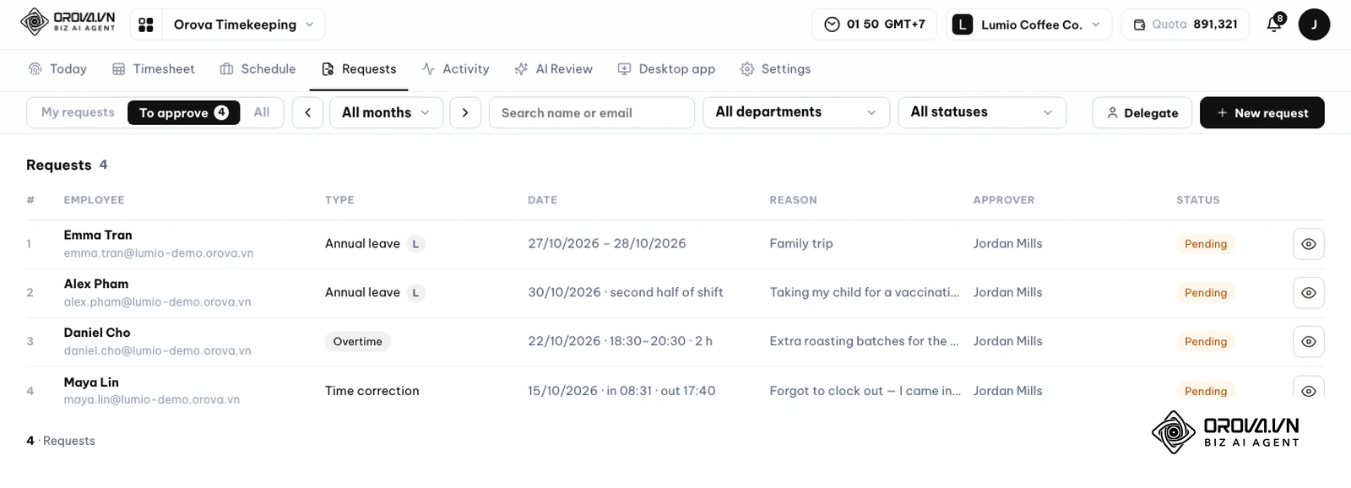This screenshot has width=1351, height=488.
Task: View Daniel Cho's overtime request eye icon
Action: coord(1308,342)
